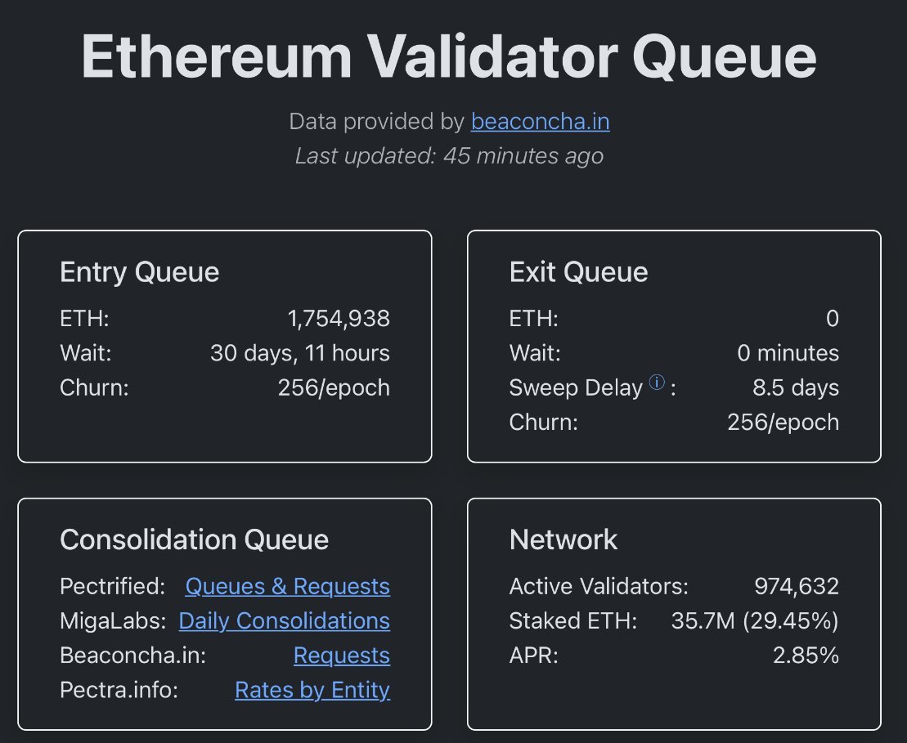This screenshot has width=907, height=743.
Task: Open Pectra.info Rates by Entity link
Action: pyautogui.click(x=312, y=690)
